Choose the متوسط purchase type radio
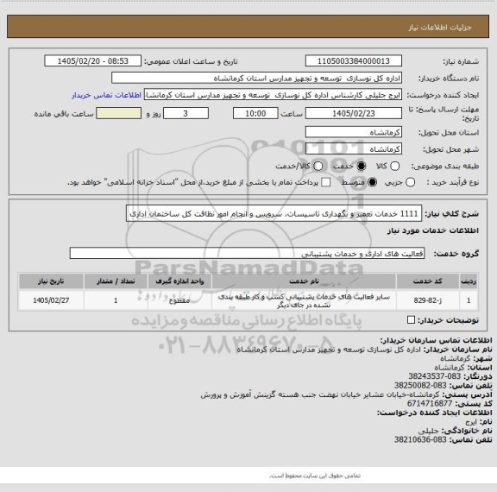The image size is (497, 492). [x=372, y=182]
